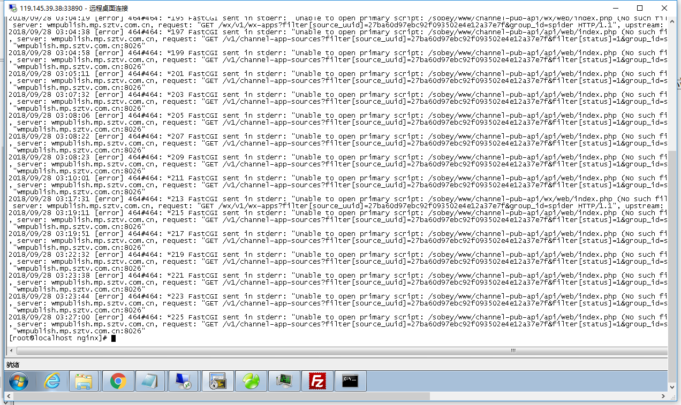Viewport: 681px width, 405px height.
Task: Click log timestamp 2018/09/28 03:08:06
Action: click(x=49, y=116)
